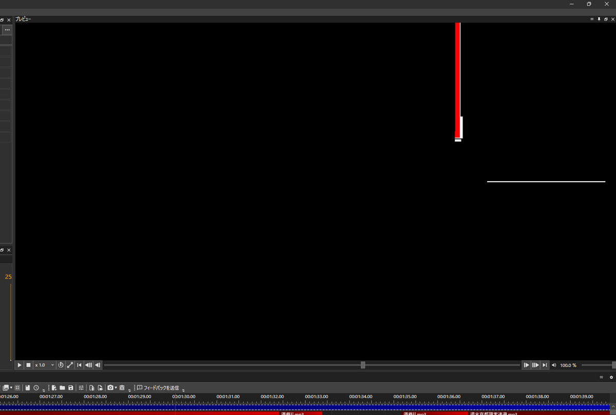Expand toolbar overflow after feedback button
The width and height of the screenshot is (616, 415).
(x=183, y=391)
